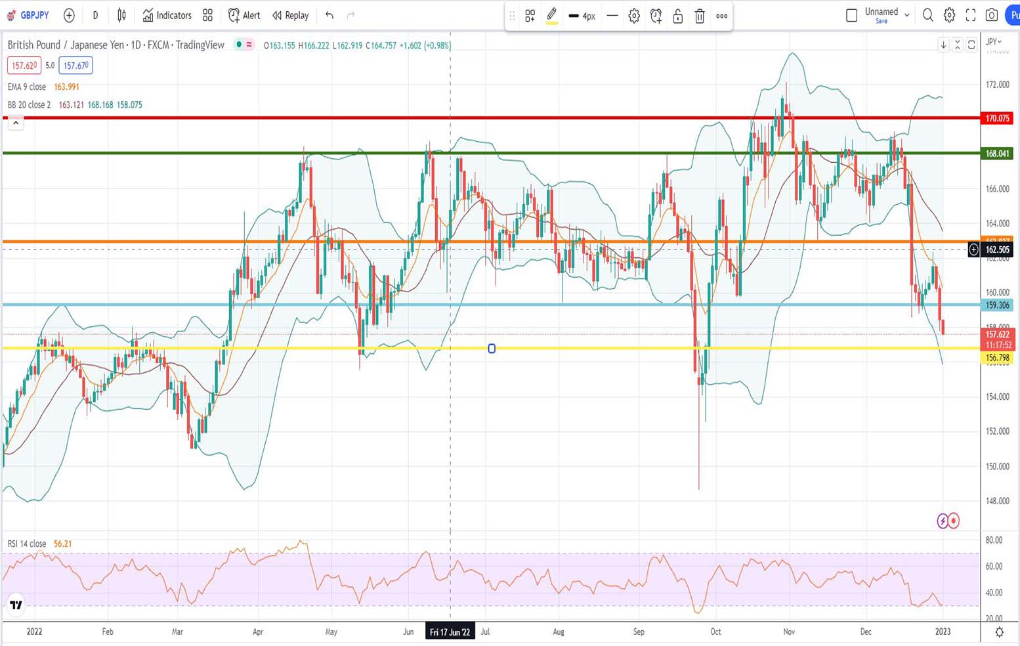Viewport: 1020px width, 646px height.
Task: Add an alert on the selected line
Action: (656, 16)
